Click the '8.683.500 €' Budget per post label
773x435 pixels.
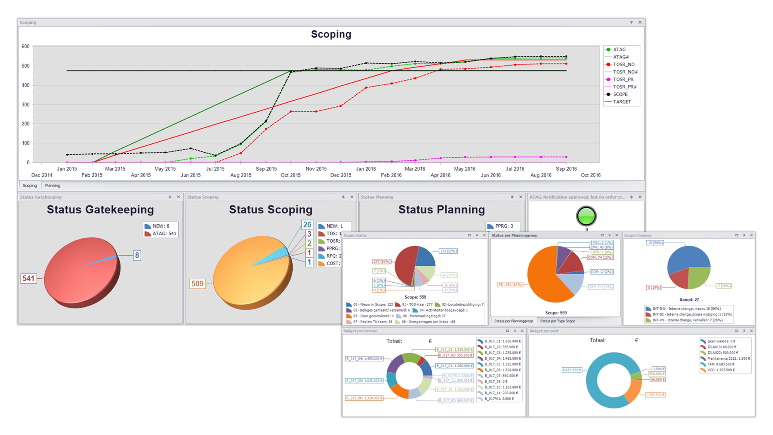[x=572, y=370]
